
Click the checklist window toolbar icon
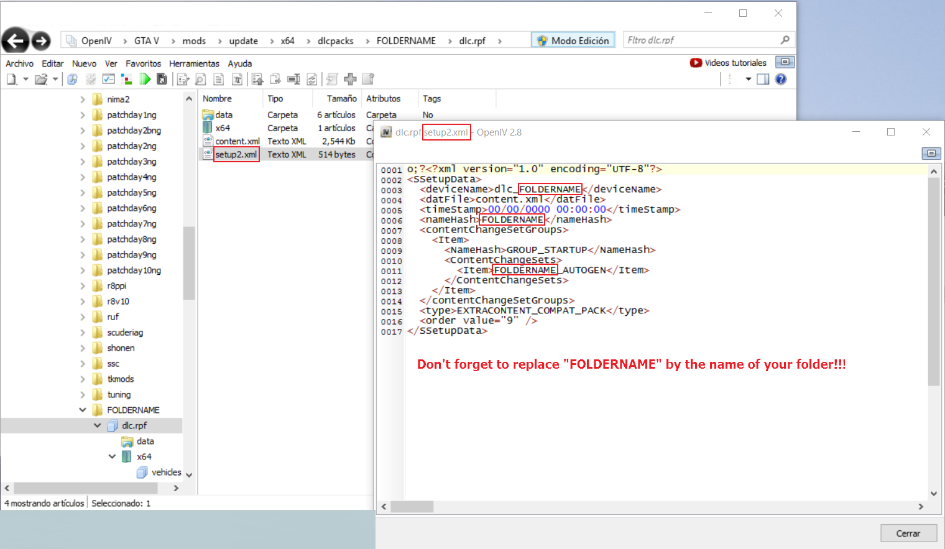(x=109, y=79)
